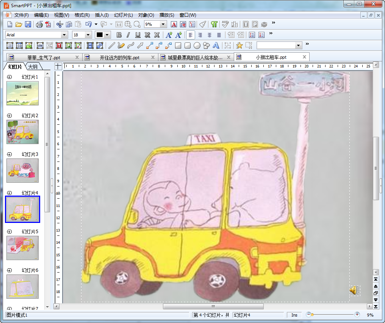Open the Arial font name dropdown

point(64,35)
